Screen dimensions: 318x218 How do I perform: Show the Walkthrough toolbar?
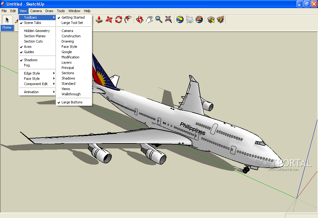74,94
